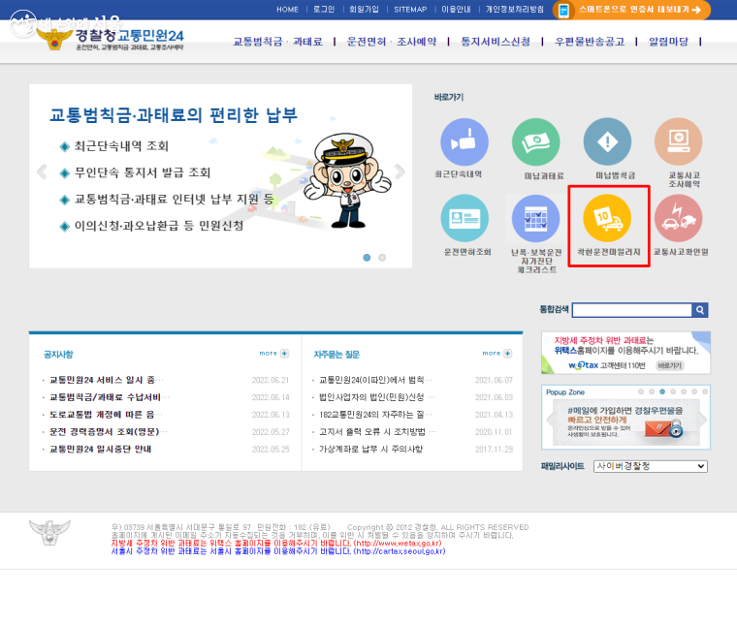Viewport: 737px width, 623px height.
Task: Open 우편물반송공고 menu
Action: (x=590, y=42)
